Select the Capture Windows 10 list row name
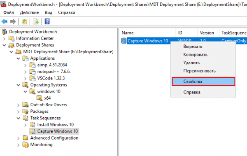 148,41
